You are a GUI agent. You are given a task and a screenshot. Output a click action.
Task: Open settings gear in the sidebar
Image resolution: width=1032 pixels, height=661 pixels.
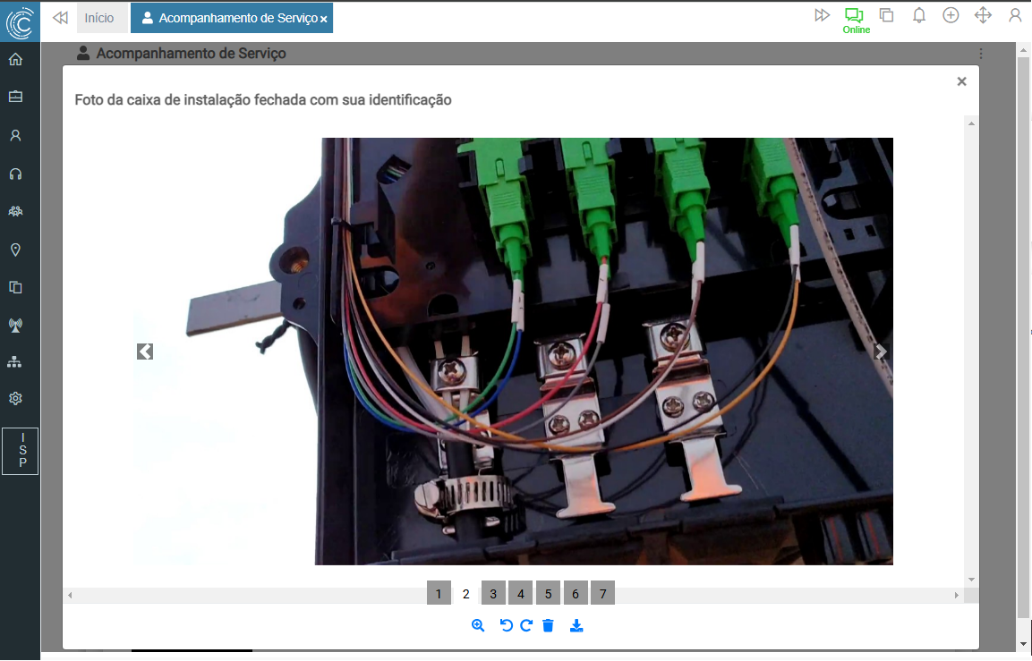(x=15, y=398)
